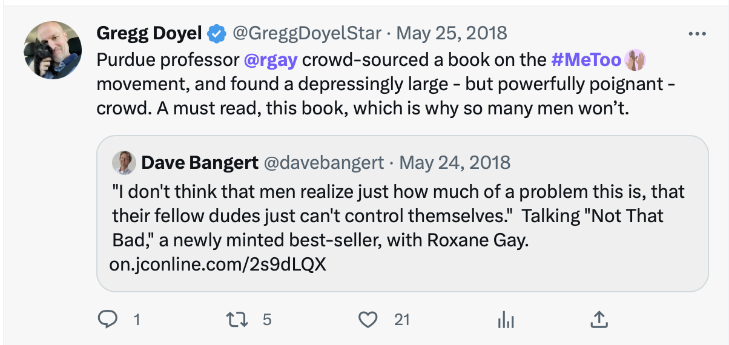
Task: Click the reply speech bubble icon
Action: 107,319
